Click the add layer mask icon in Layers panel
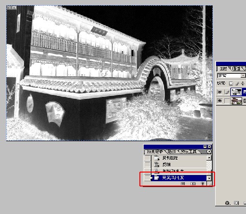246x214 pixels. 236,203
